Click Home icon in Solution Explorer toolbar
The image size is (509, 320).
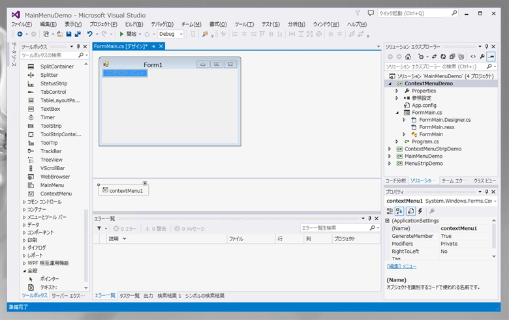point(408,57)
